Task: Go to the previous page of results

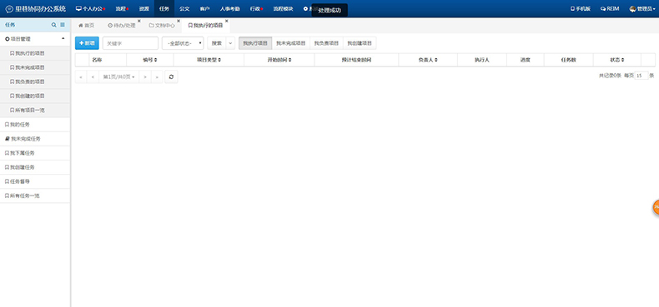Action: tap(93, 77)
